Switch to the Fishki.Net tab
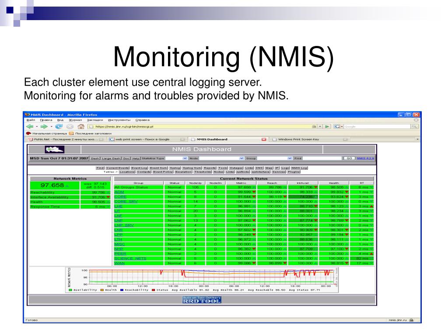Screen dimensions: 448x336 click(66, 140)
